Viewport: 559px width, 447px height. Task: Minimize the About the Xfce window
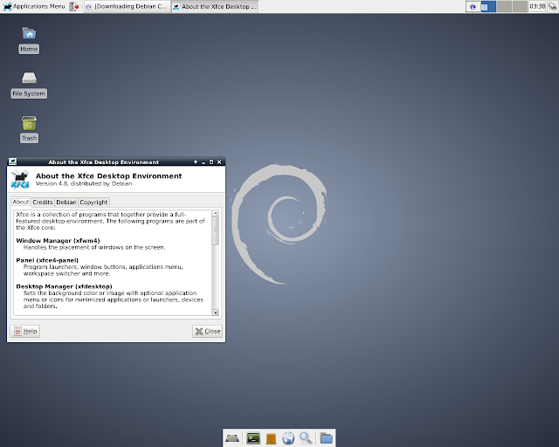pos(204,162)
